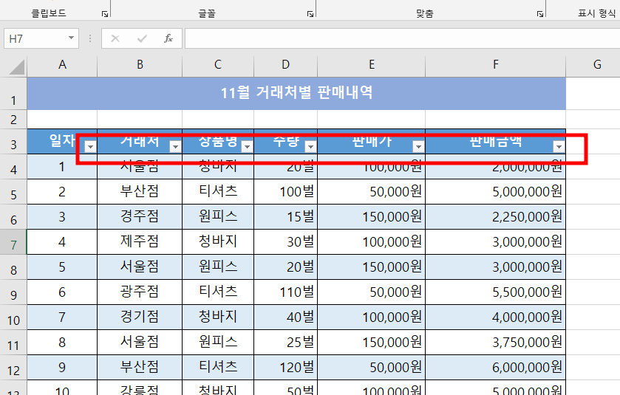Click date cell 9 in column A
The height and width of the screenshot is (395, 620).
tap(62, 368)
